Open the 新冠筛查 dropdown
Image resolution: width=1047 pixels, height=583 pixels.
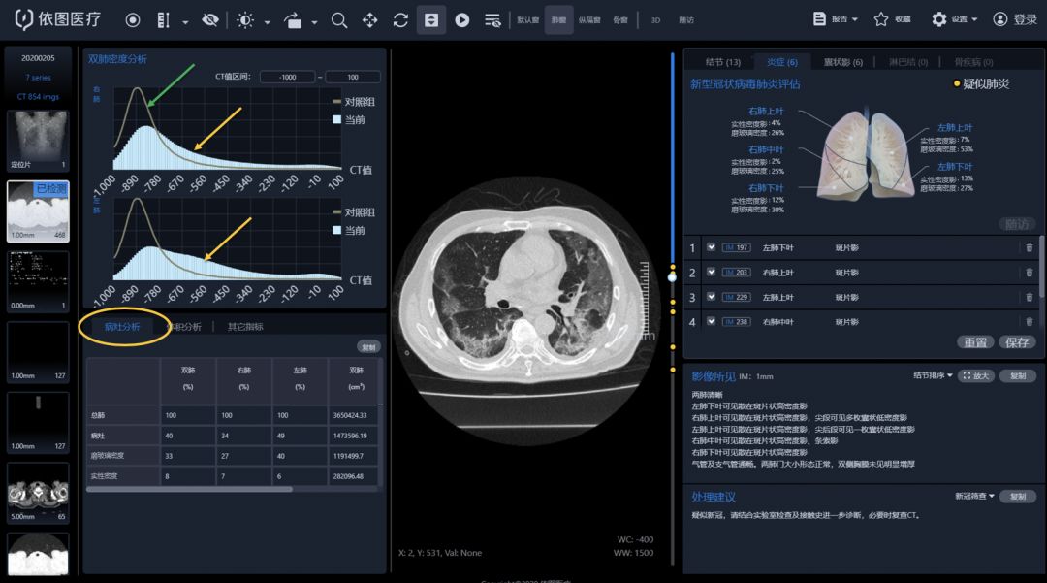point(974,497)
